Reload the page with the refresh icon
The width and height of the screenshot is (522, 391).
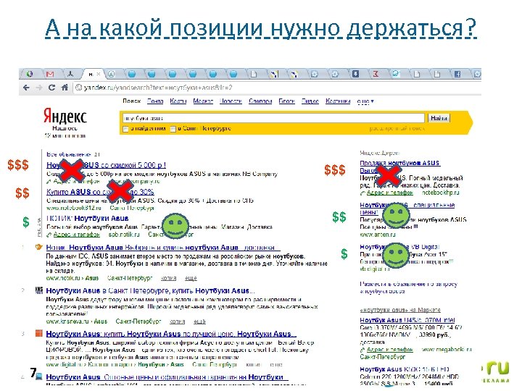51,88
